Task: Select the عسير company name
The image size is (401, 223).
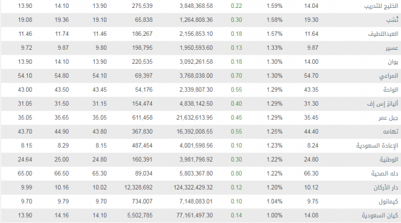Action: tap(392, 48)
